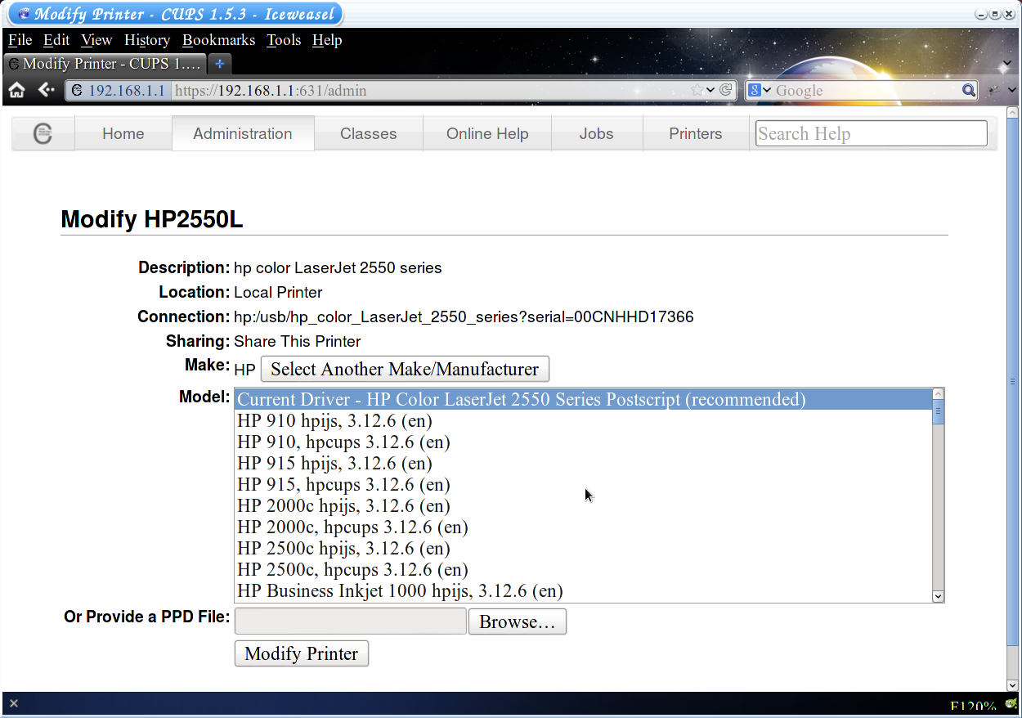Open the Tools menu

coord(284,40)
